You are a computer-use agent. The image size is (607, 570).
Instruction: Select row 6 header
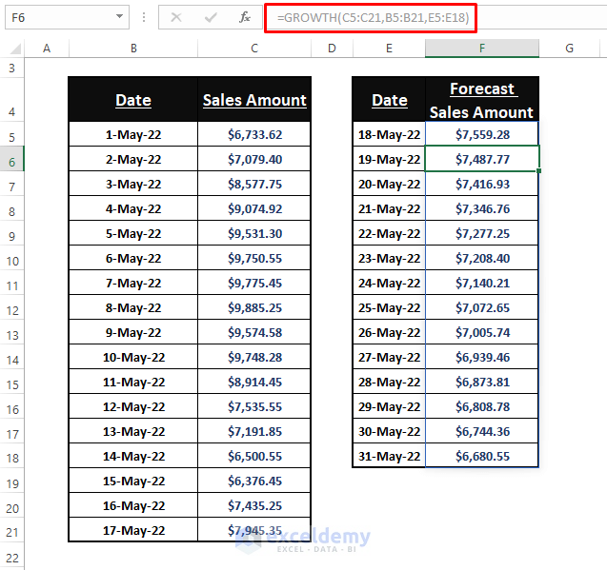click(x=11, y=160)
